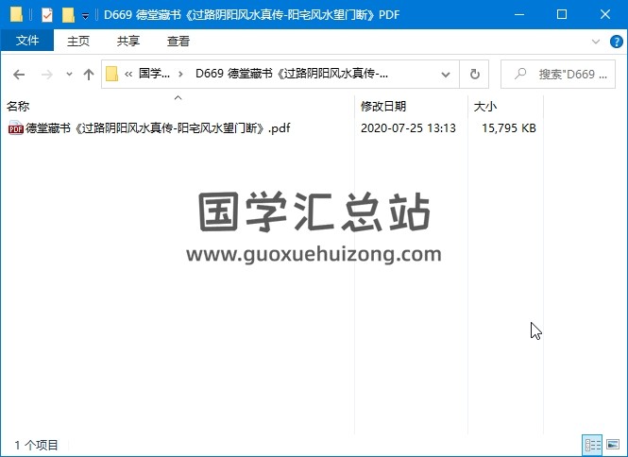Screen dimensions: 628x457
Task: Go back with the left arrow
Action: click(19, 74)
